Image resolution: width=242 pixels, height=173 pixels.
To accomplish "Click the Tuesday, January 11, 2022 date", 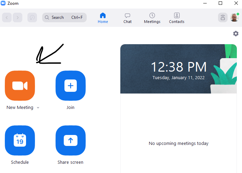I will (179, 77).
